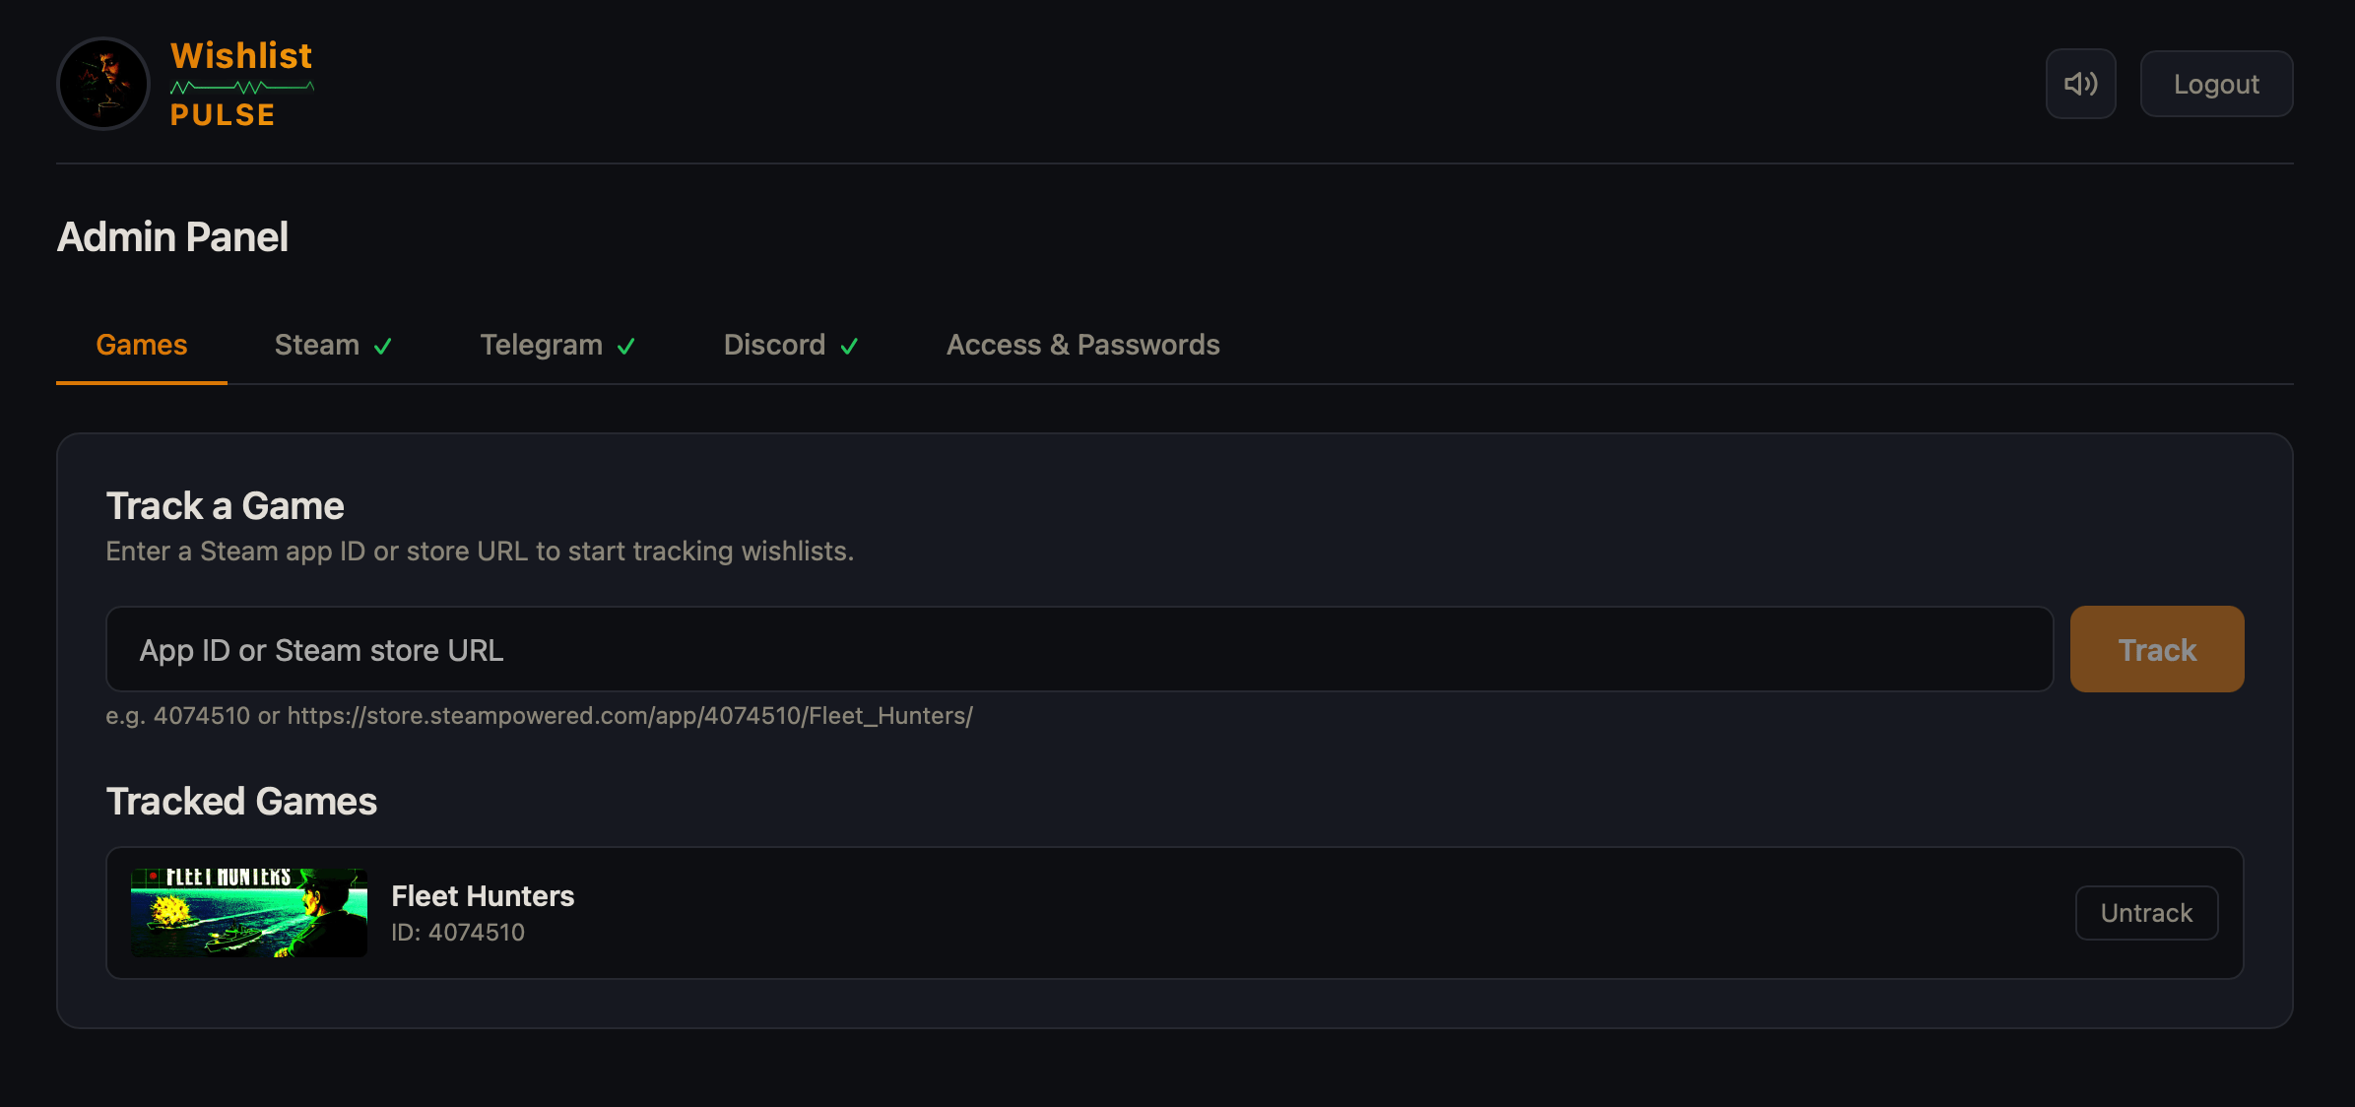Click the green checkmark beside Telegram
The height and width of the screenshot is (1107, 2355).
point(626,347)
